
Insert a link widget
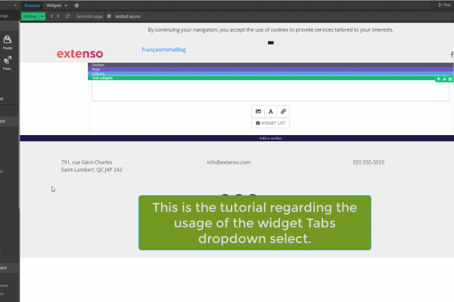pos(283,111)
